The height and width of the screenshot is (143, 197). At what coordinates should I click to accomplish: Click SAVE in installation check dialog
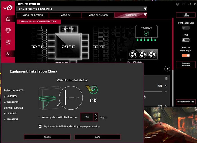coord(97,137)
